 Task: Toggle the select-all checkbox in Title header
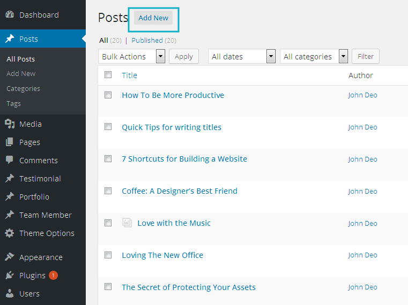108,75
